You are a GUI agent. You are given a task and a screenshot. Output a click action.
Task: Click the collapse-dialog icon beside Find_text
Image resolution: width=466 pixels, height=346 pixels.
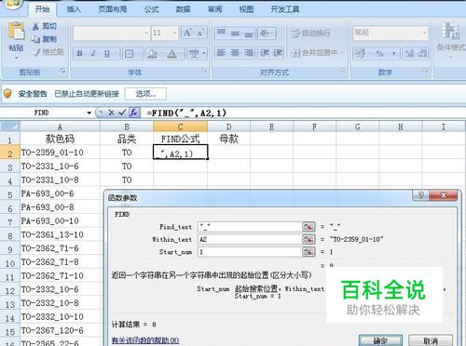(308, 227)
